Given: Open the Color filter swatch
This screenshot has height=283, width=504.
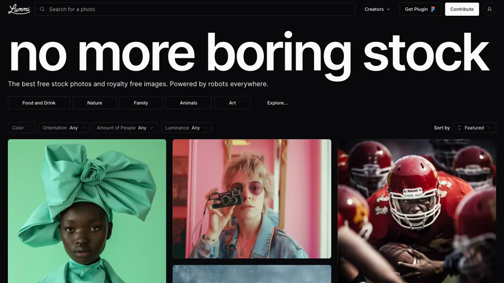Looking at the screenshot, I should [29, 128].
